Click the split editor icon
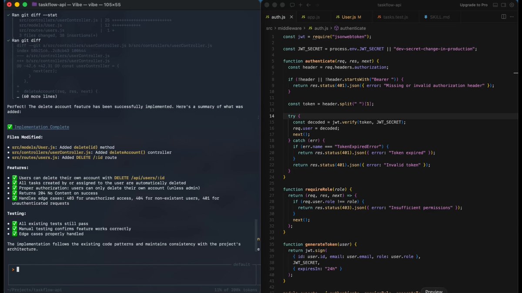Image resolution: width=522 pixels, height=293 pixels. pyautogui.click(x=504, y=17)
